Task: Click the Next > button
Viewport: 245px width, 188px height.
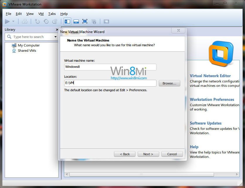Action: click(148, 154)
